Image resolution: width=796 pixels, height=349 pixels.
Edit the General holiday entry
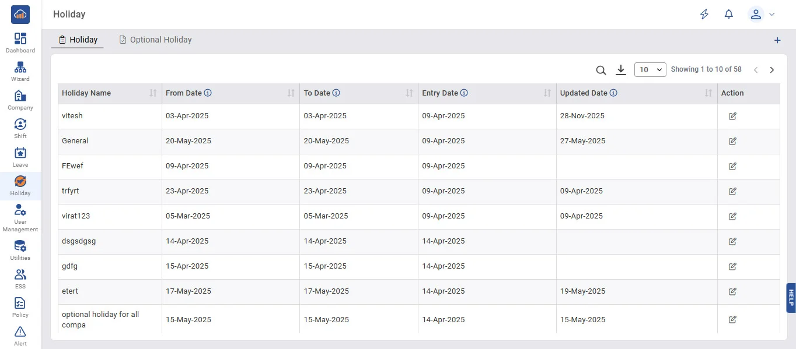(732, 141)
